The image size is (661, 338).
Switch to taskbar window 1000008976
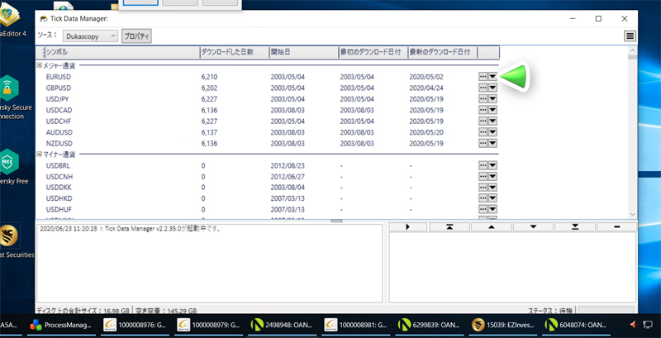click(x=136, y=325)
